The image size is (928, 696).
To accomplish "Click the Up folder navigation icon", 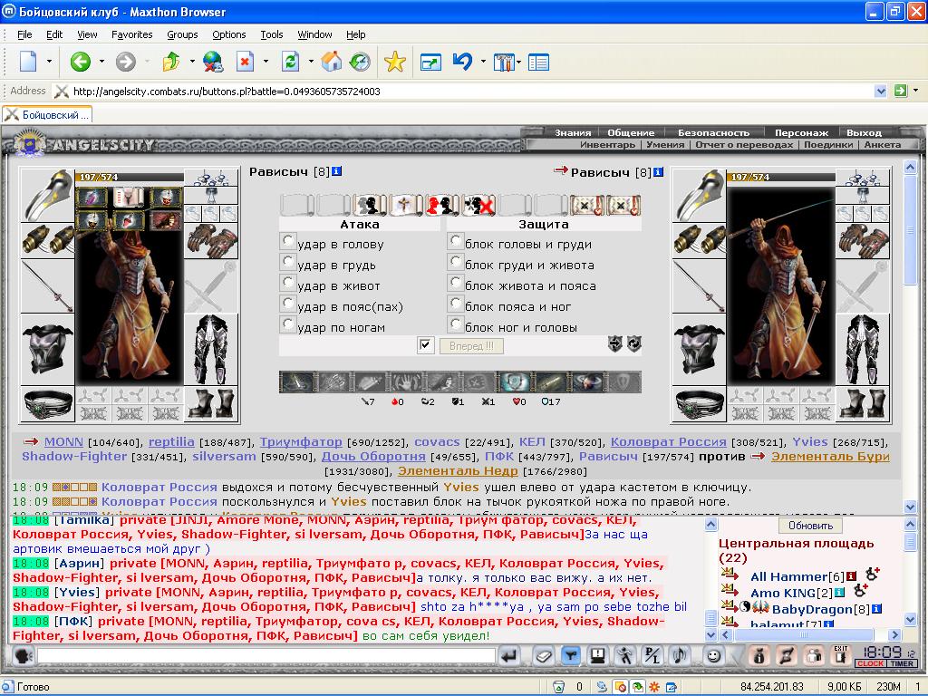I will [171, 62].
